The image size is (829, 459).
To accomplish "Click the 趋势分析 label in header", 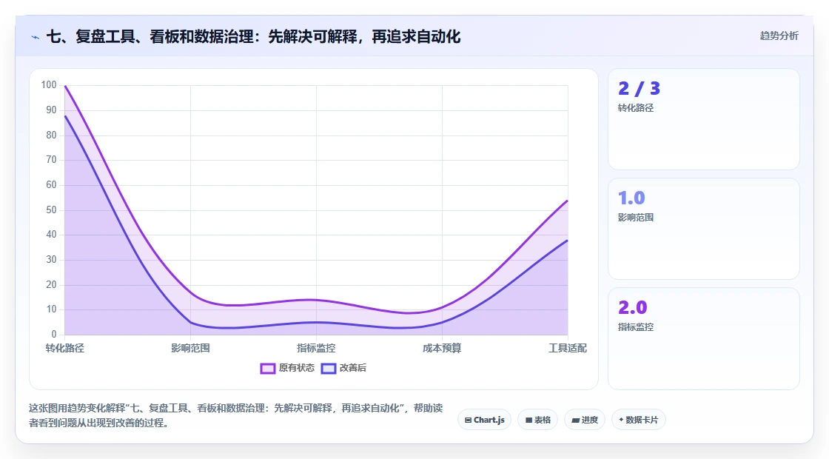I will pyautogui.click(x=779, y=36).
